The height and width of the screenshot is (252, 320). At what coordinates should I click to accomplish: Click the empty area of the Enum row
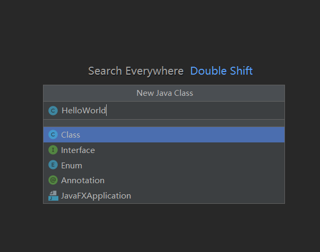[184, 165]
